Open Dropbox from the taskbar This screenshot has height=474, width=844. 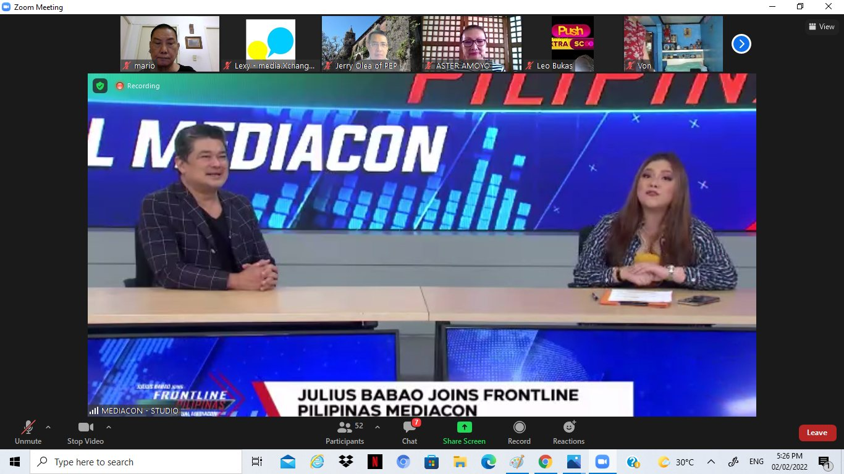coord(346,462)
